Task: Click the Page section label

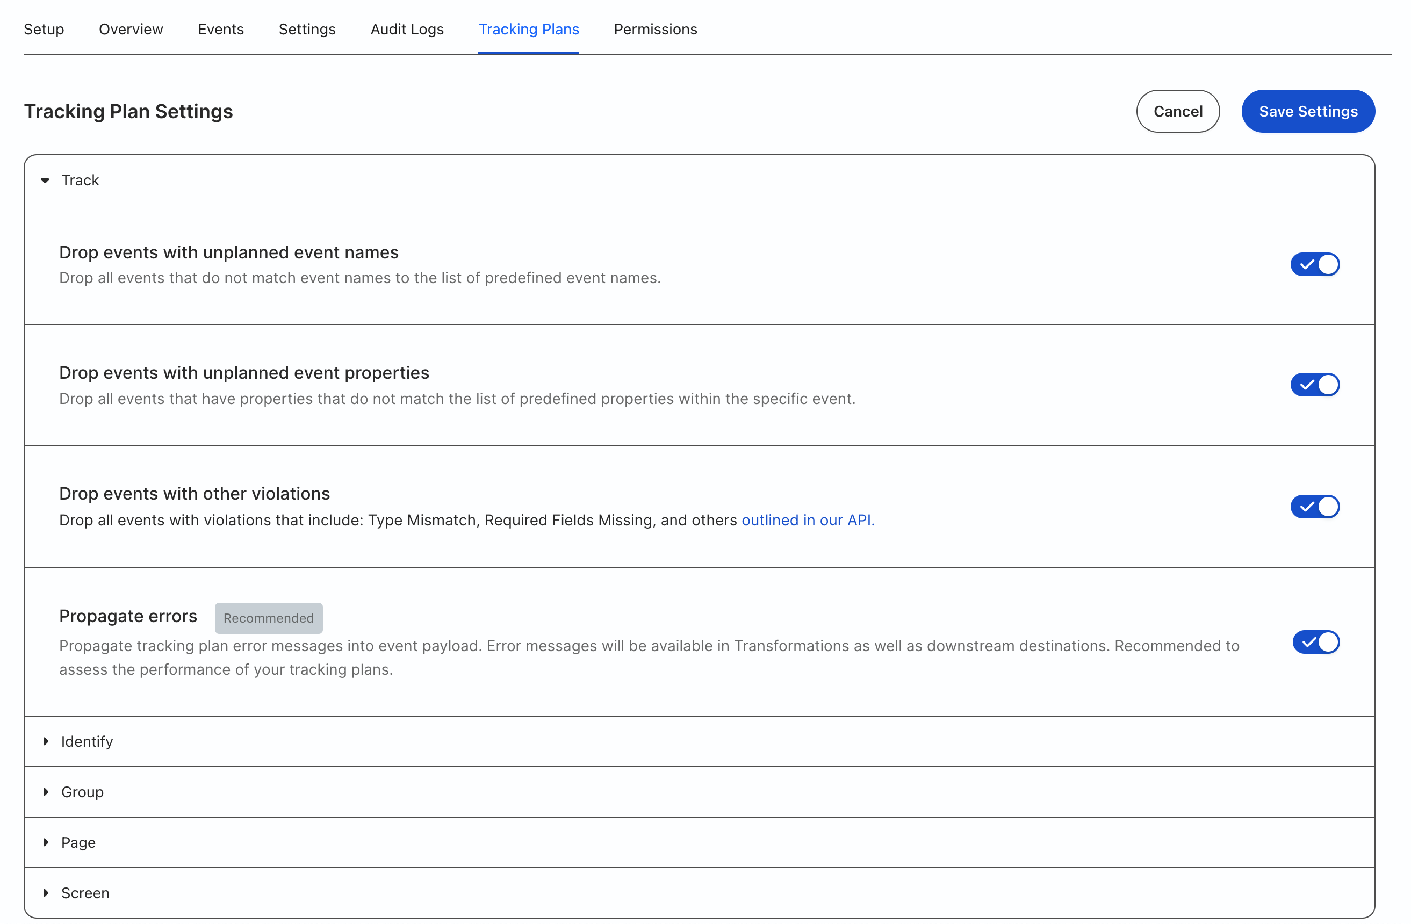Action: pos(78,842)
